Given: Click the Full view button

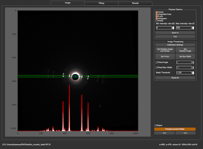Looking at the screenshot, I should (175, 37).
